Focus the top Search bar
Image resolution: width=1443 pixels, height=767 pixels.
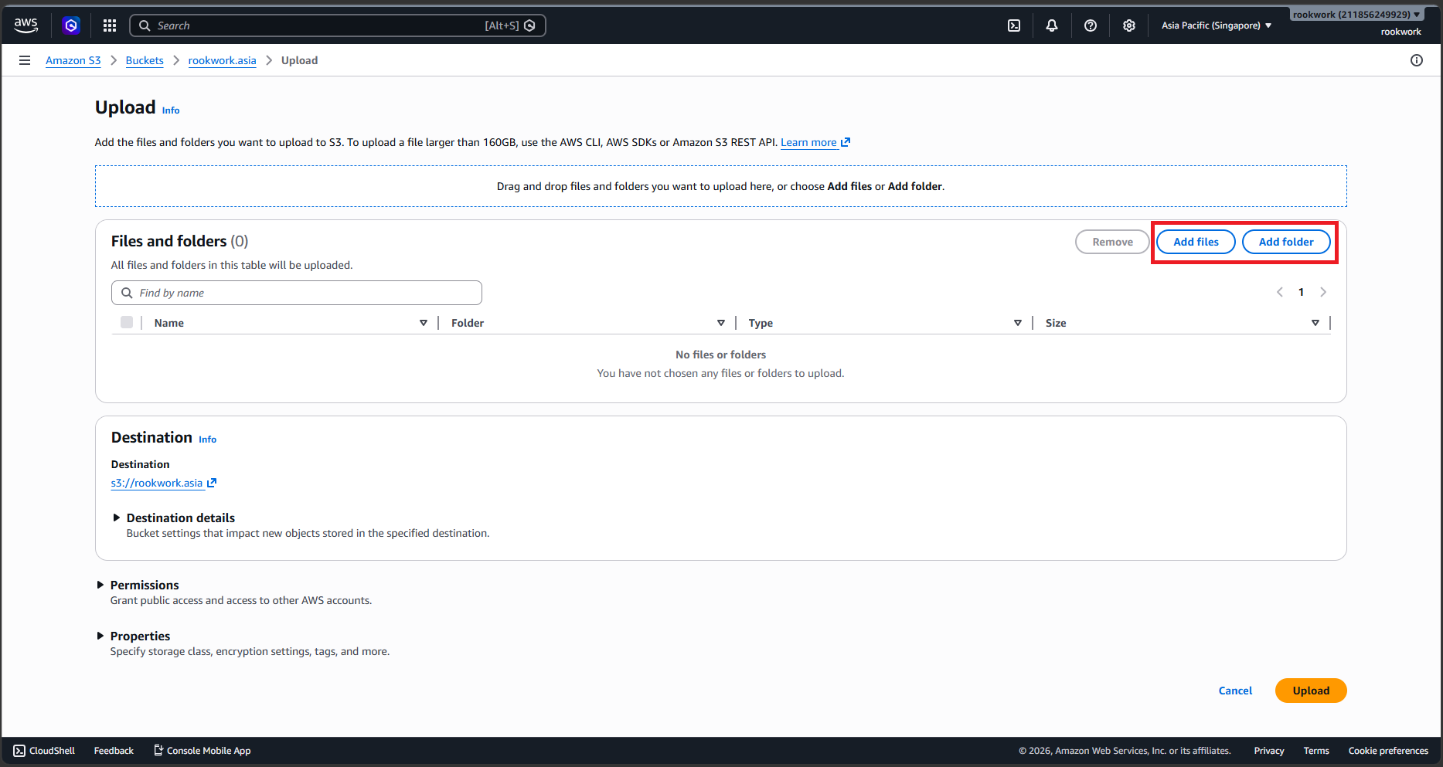[338, 25]
